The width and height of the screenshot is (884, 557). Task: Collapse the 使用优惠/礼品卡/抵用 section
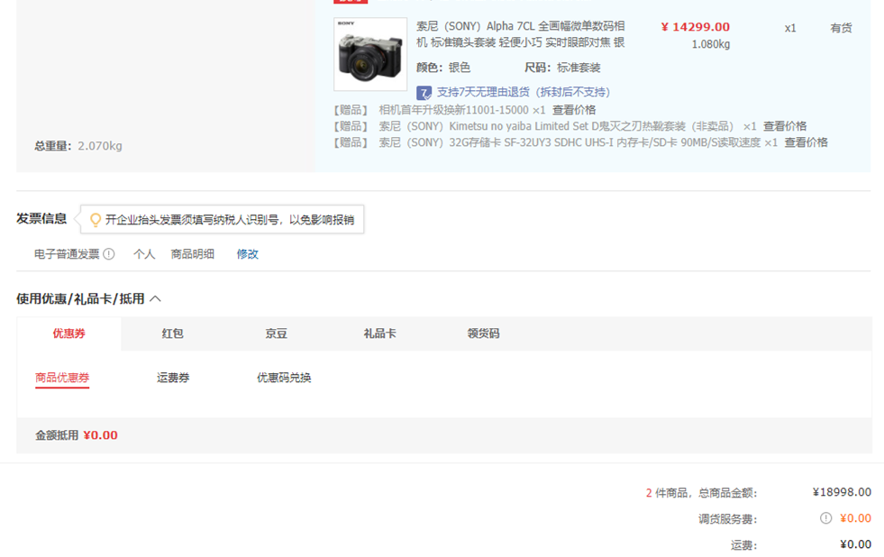(x=156, y=299)
